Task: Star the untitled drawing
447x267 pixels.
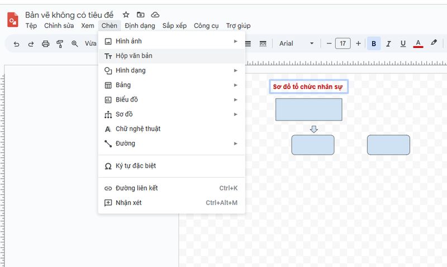Action: click(126, 15)
